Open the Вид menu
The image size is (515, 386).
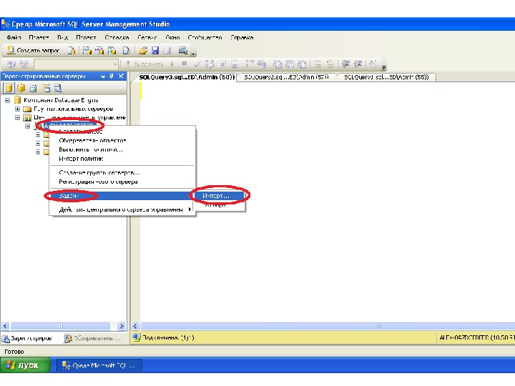click(x=62, y=37)
